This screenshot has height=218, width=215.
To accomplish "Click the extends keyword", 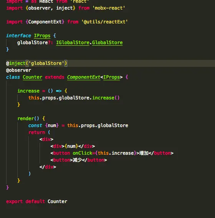I will tap(55, 77).
